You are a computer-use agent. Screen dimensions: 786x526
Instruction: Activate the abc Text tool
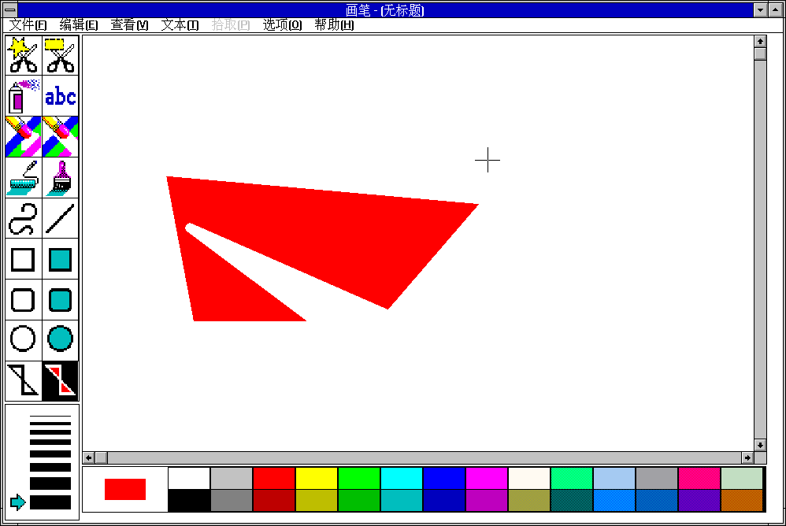(x=61, y=96)
